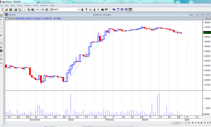Click the Copy icon

point(29,9)
